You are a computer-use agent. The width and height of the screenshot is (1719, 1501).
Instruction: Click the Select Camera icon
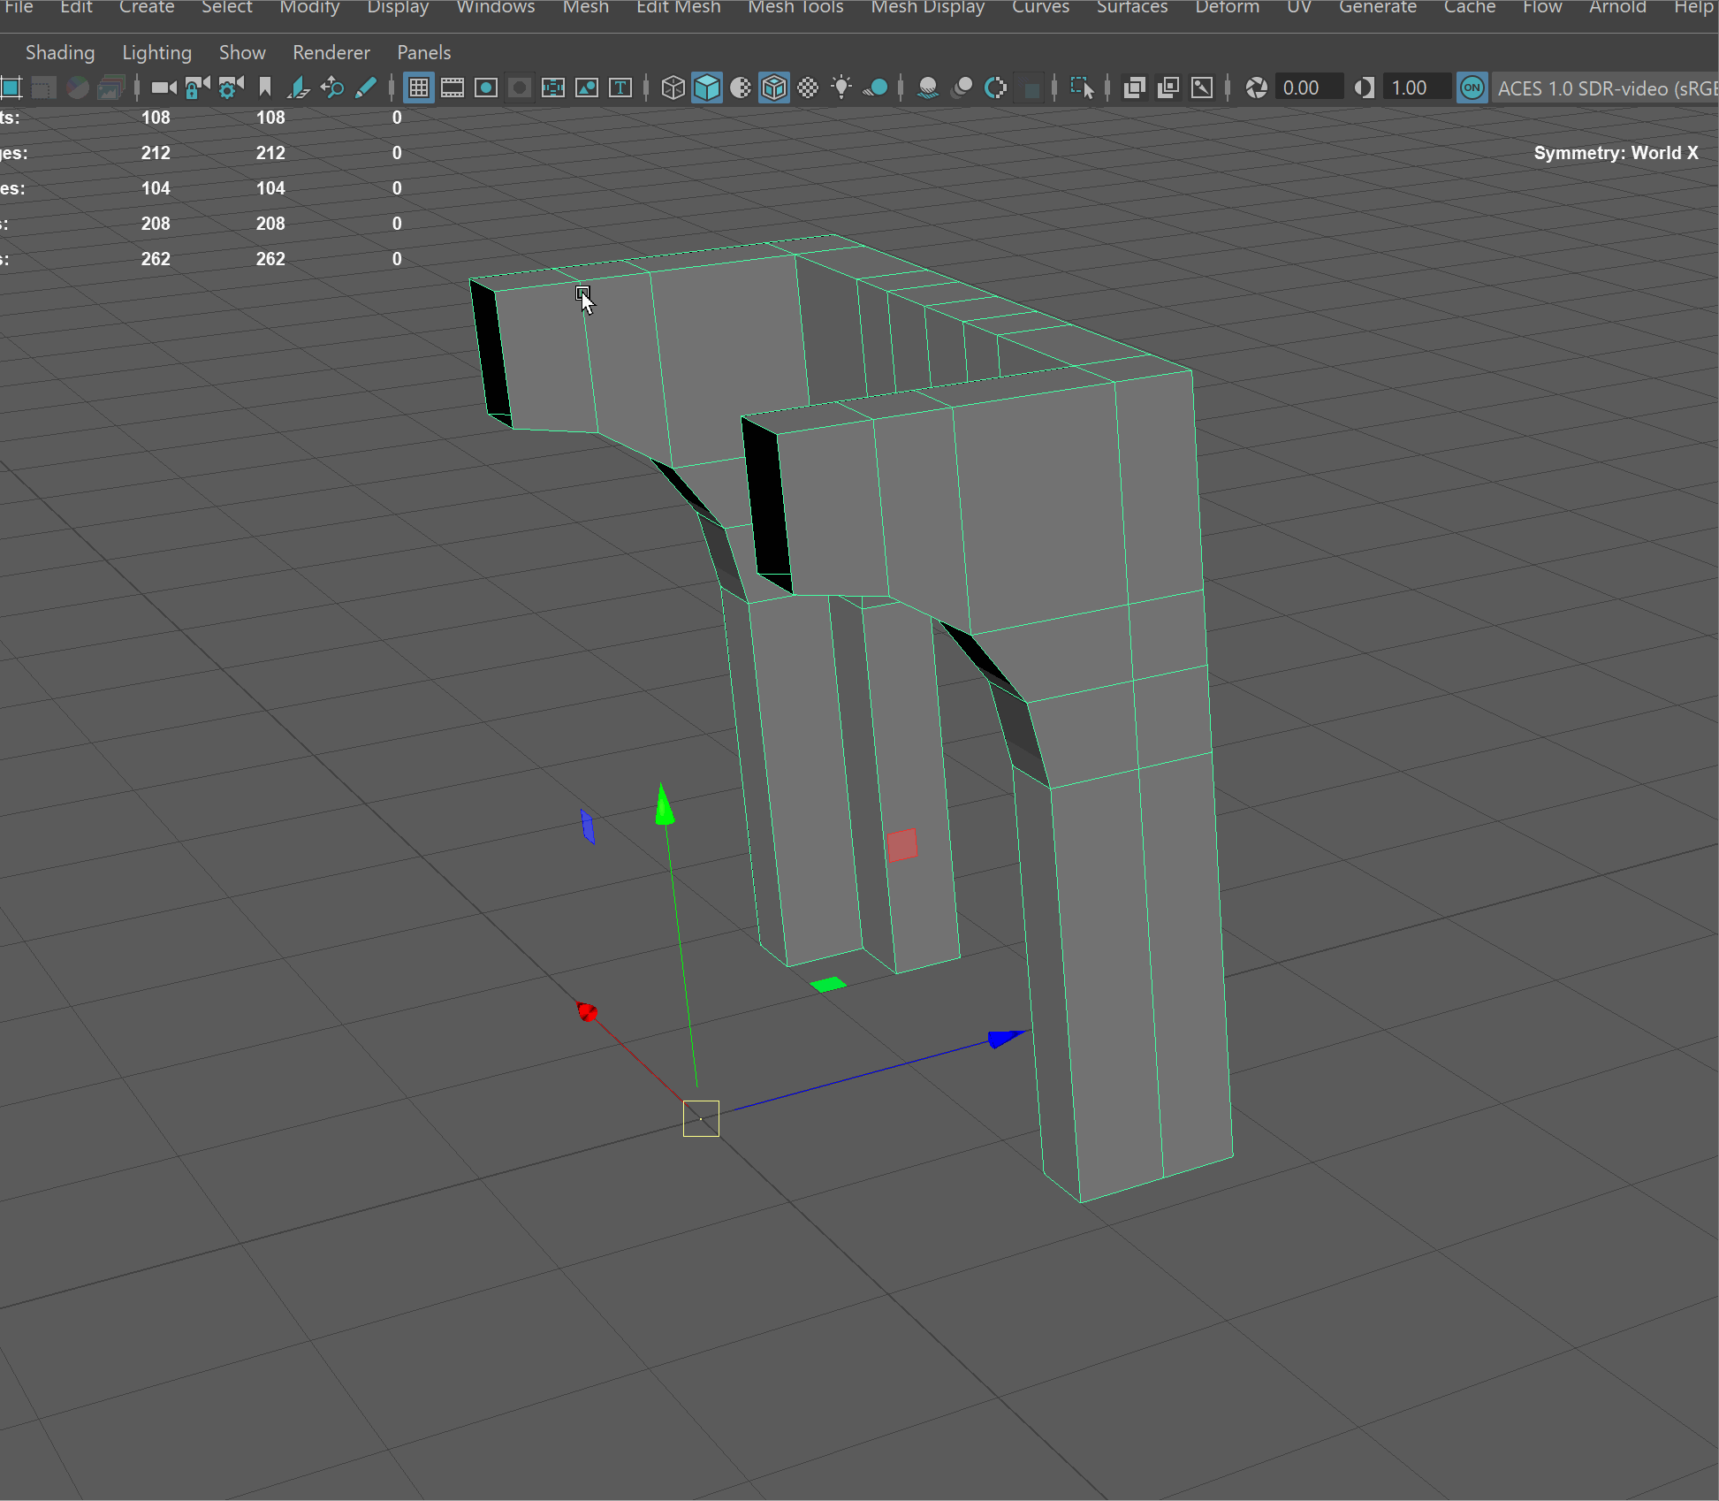tap(164, 88)
